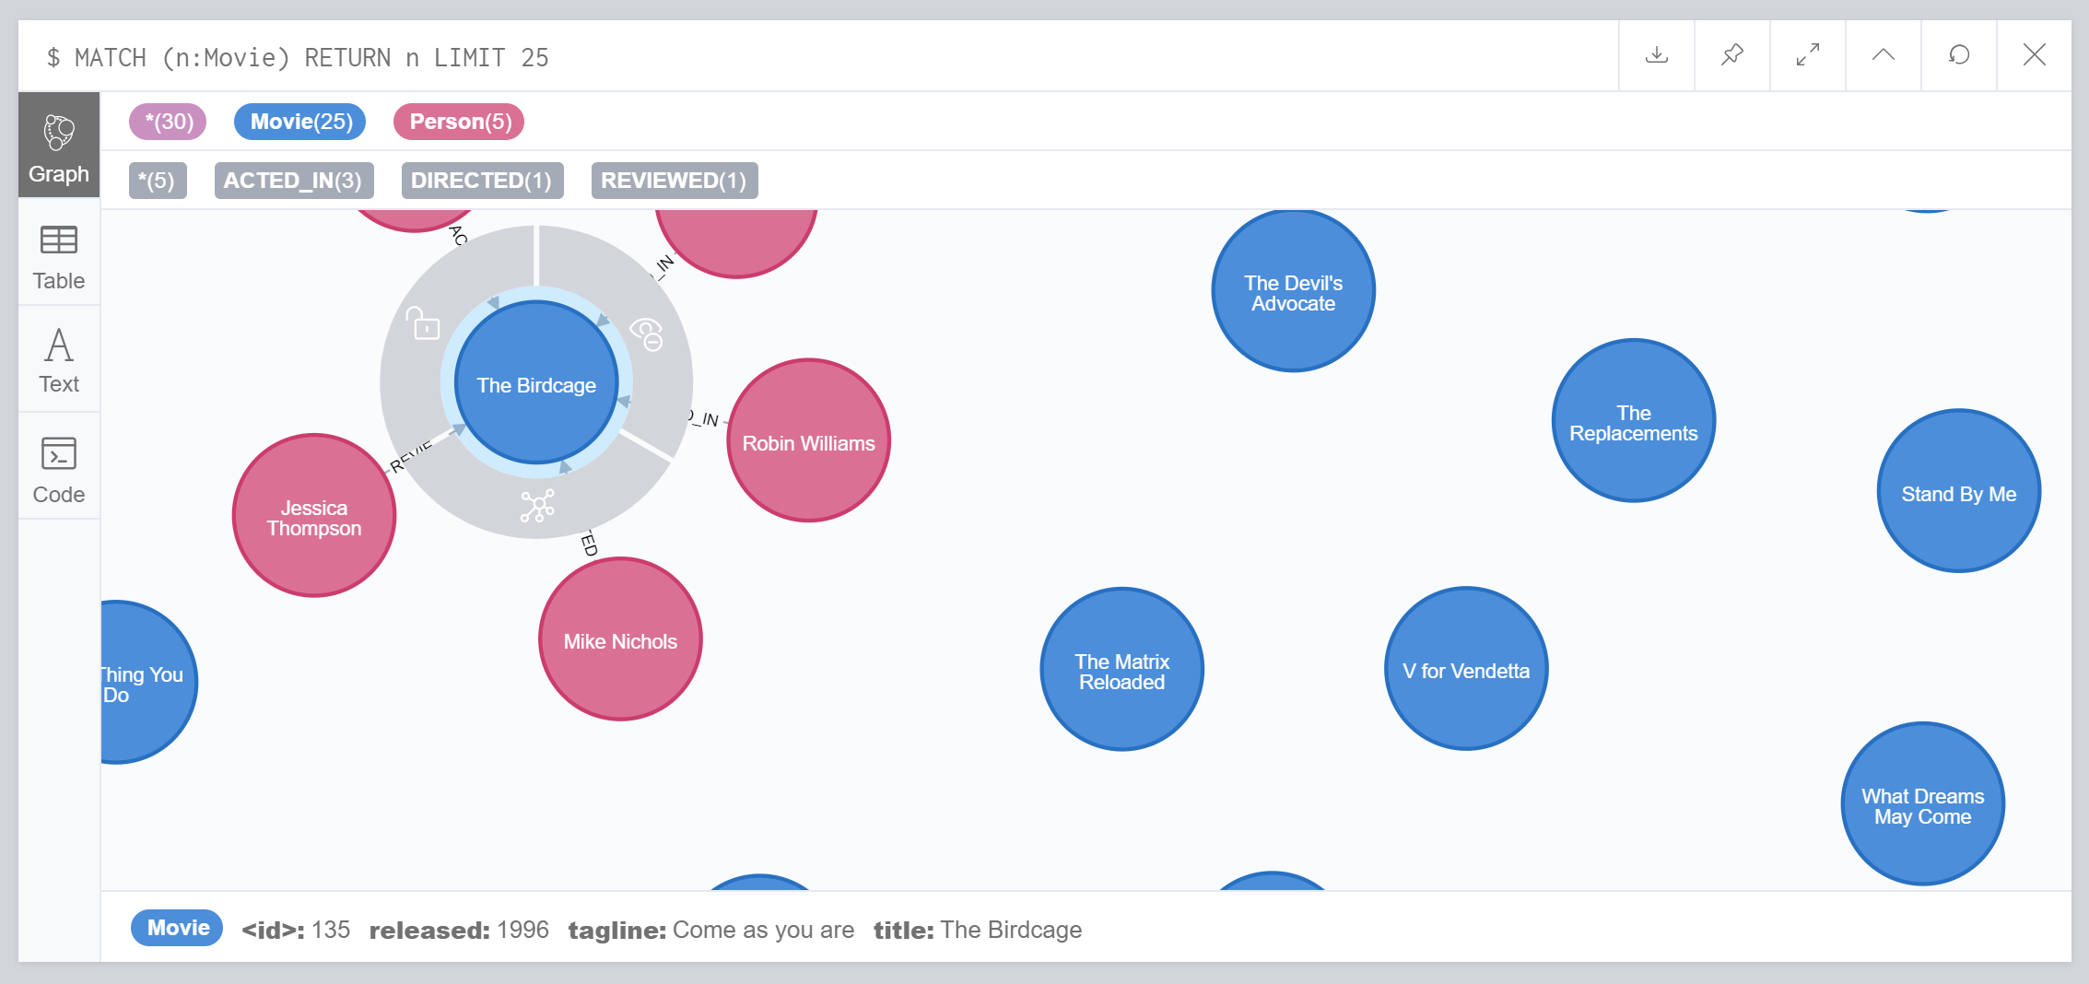2089x984 pixels.
Task: Unlock The Birdcage node position
Action: coord(424,323)
